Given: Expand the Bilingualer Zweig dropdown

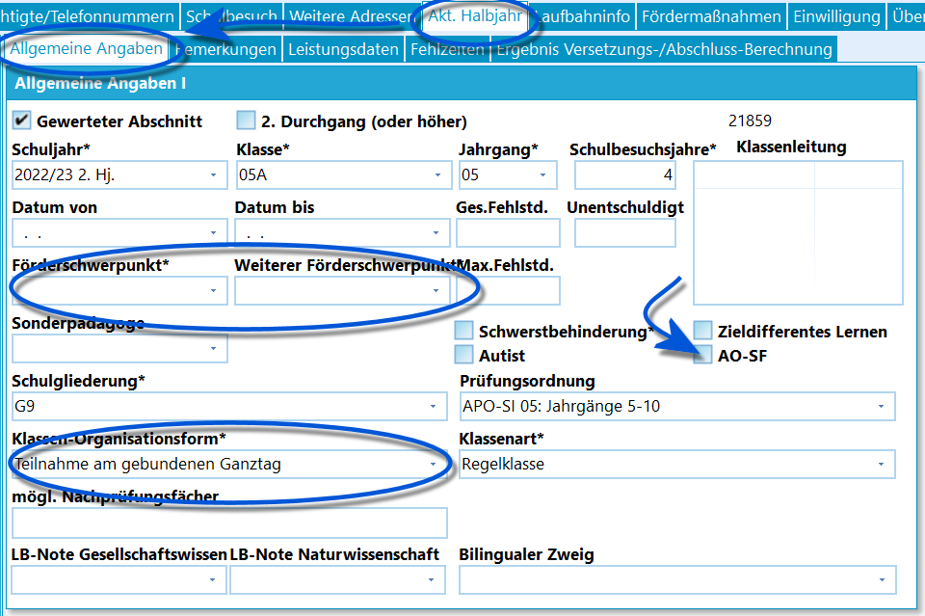Looking at the screenshot, I should coord(677,580).
